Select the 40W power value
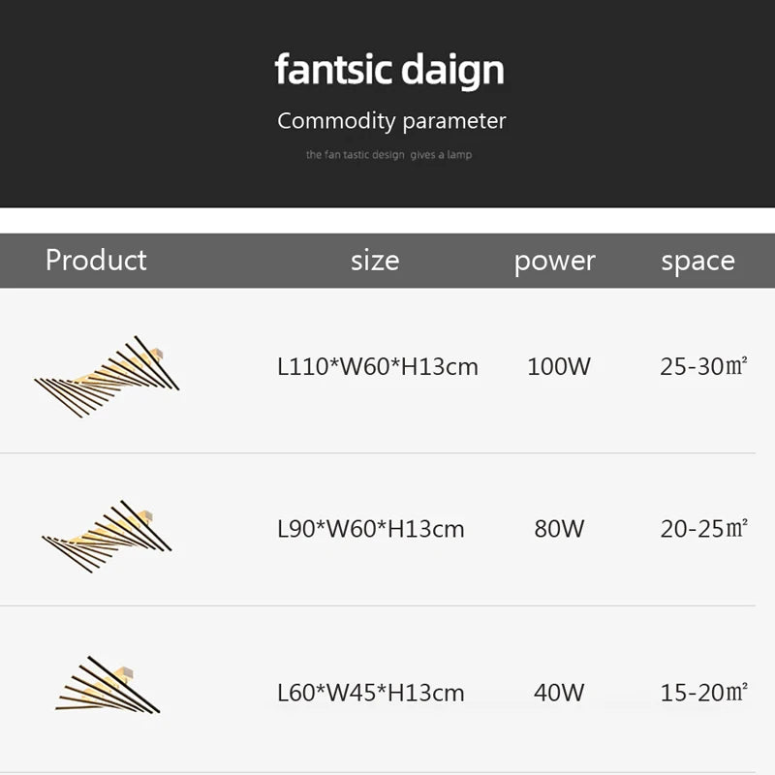The width and height of the screenshot is (775, 775). (x=559, y=693)
